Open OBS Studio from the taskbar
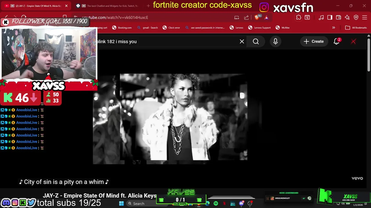The height and width of the screenshot is (208, 371). (250, 204)
